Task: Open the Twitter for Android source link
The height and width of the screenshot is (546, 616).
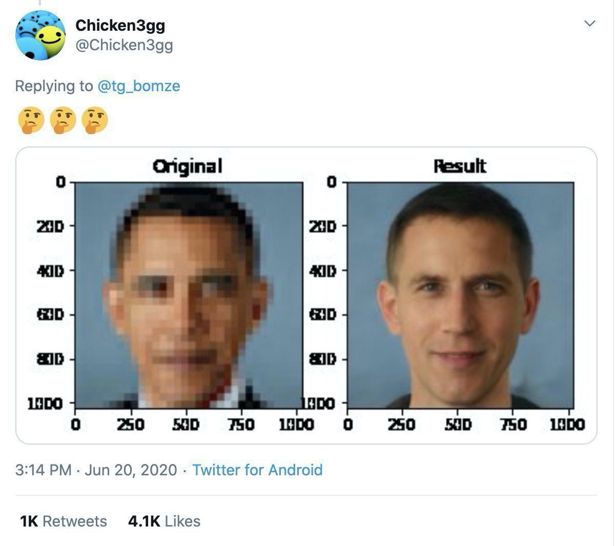Action: point(257,470)
